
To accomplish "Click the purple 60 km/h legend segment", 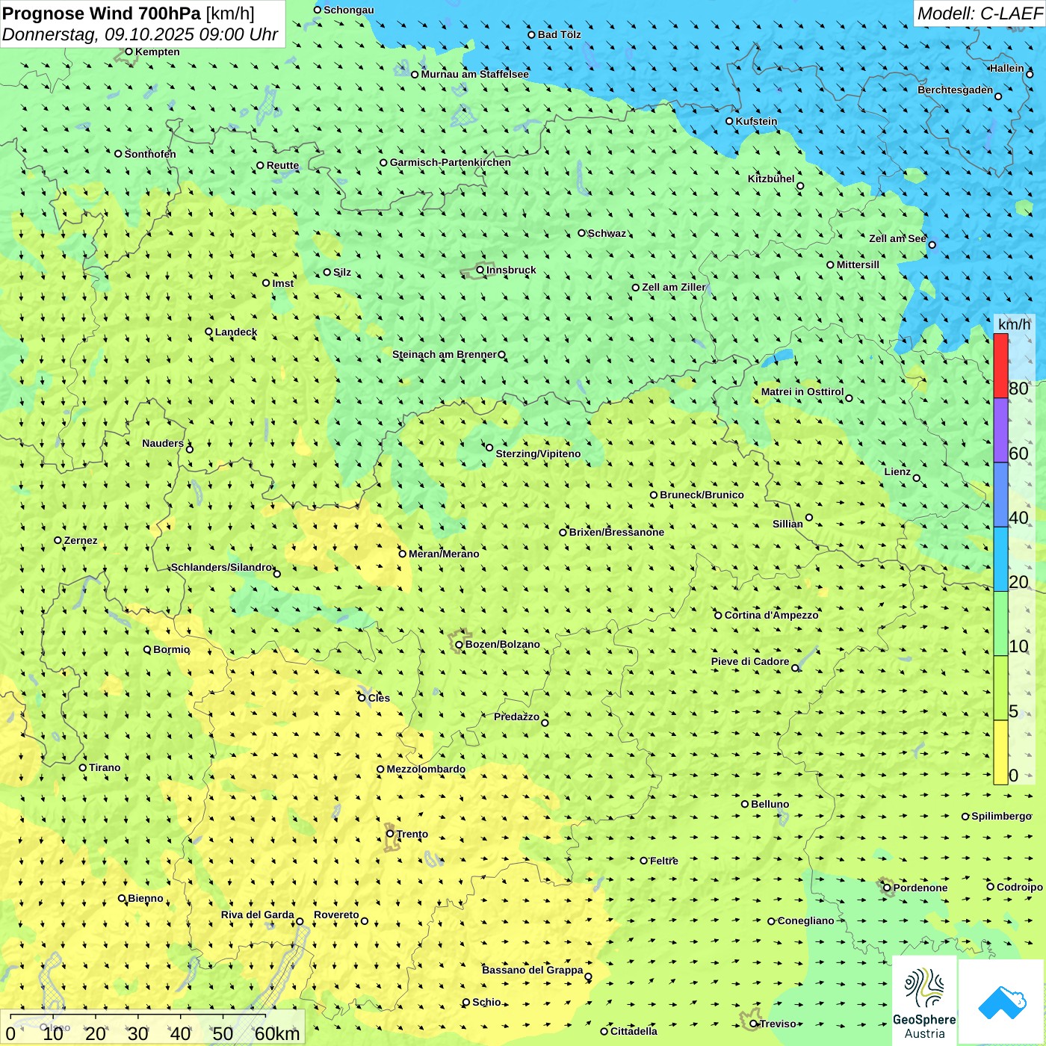I will point(1000,430).
